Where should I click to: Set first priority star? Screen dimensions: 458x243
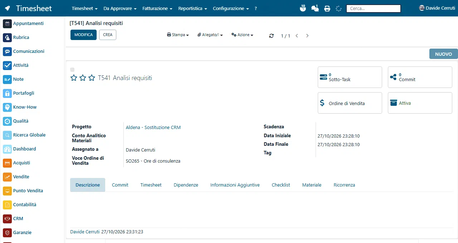click(74, 78)
